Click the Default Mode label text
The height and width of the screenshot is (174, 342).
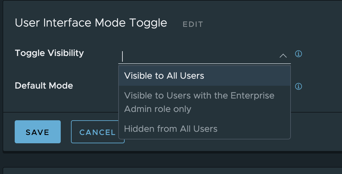click(x=44, y=86)
